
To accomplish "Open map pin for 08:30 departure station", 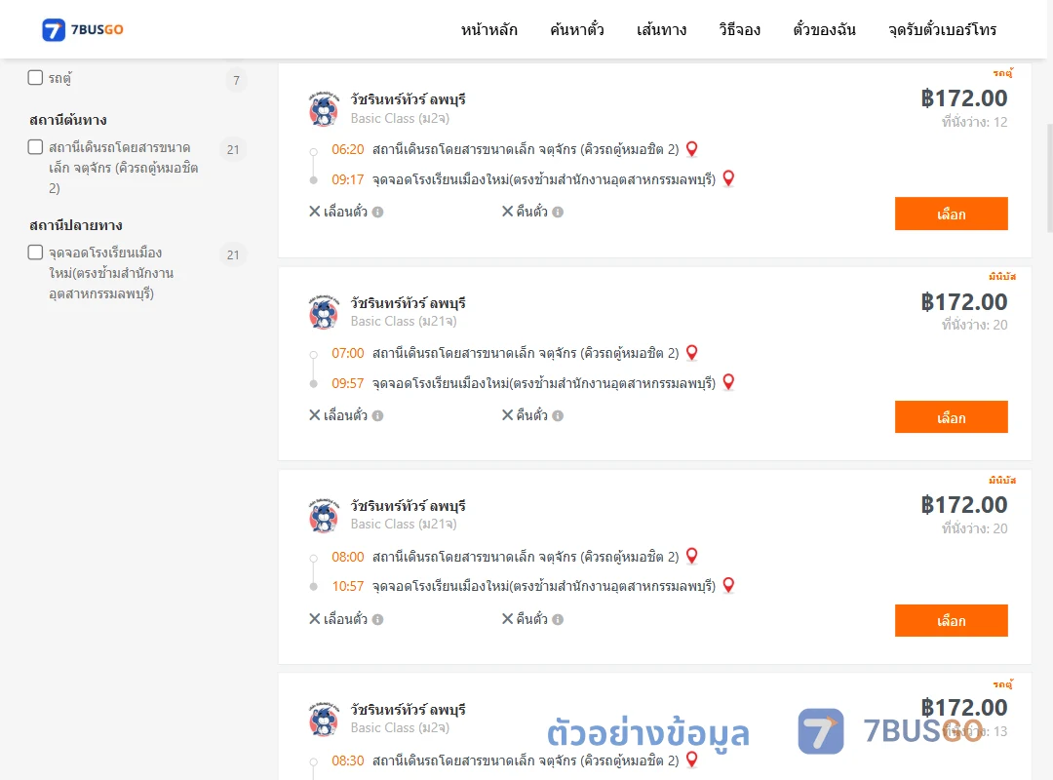I will pos(691,760).
